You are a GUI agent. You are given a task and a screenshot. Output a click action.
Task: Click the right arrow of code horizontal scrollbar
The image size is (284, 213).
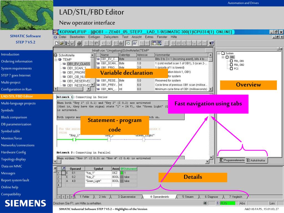click(x=207, y=161)
